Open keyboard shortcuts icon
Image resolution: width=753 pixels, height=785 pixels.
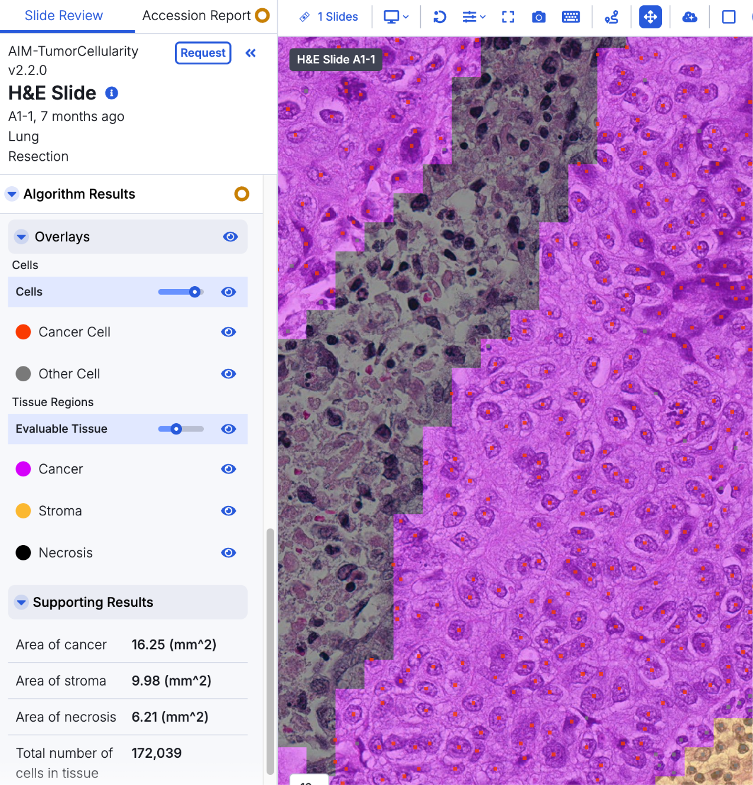570,17
